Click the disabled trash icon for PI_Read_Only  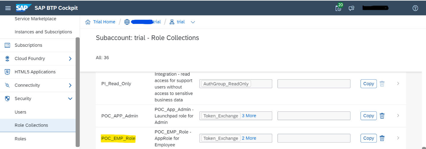[382, 84]
